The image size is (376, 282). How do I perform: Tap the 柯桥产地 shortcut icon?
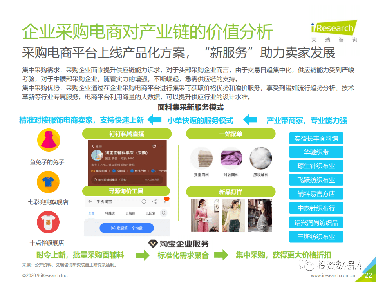tap(132, 171)
